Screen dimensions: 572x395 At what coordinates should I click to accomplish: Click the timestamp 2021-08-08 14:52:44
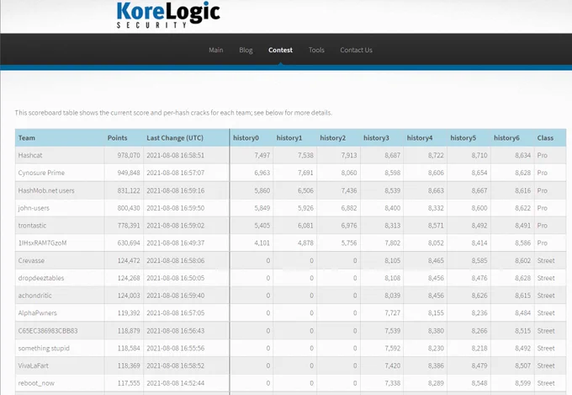[x=176, y=383]
